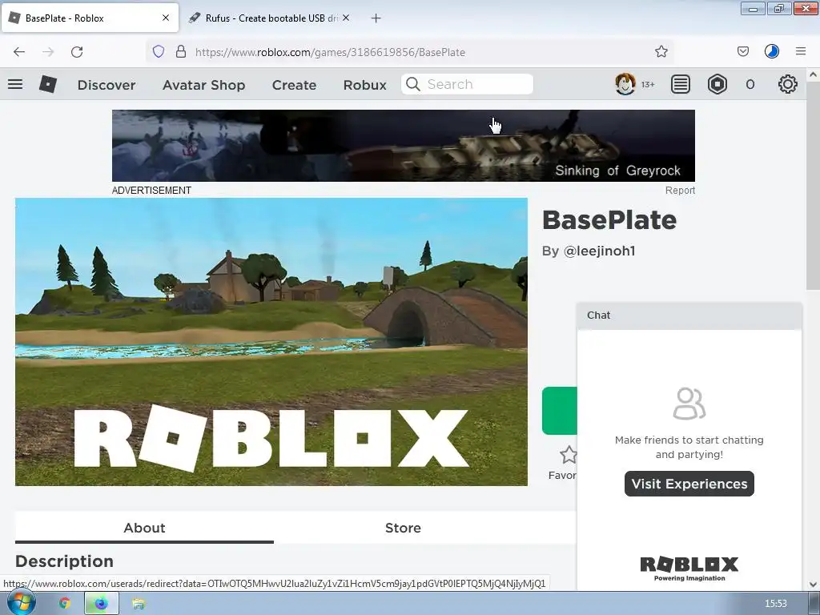Click the Sinking of Greyrock ad banner
Viewport: 820px width, 615px height.
(404, 146)
